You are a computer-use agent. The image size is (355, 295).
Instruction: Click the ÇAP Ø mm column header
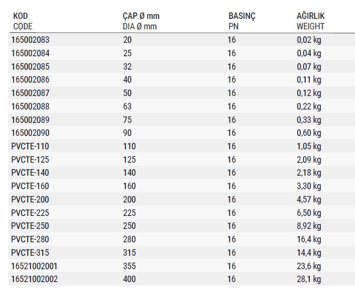pos(141,21)
